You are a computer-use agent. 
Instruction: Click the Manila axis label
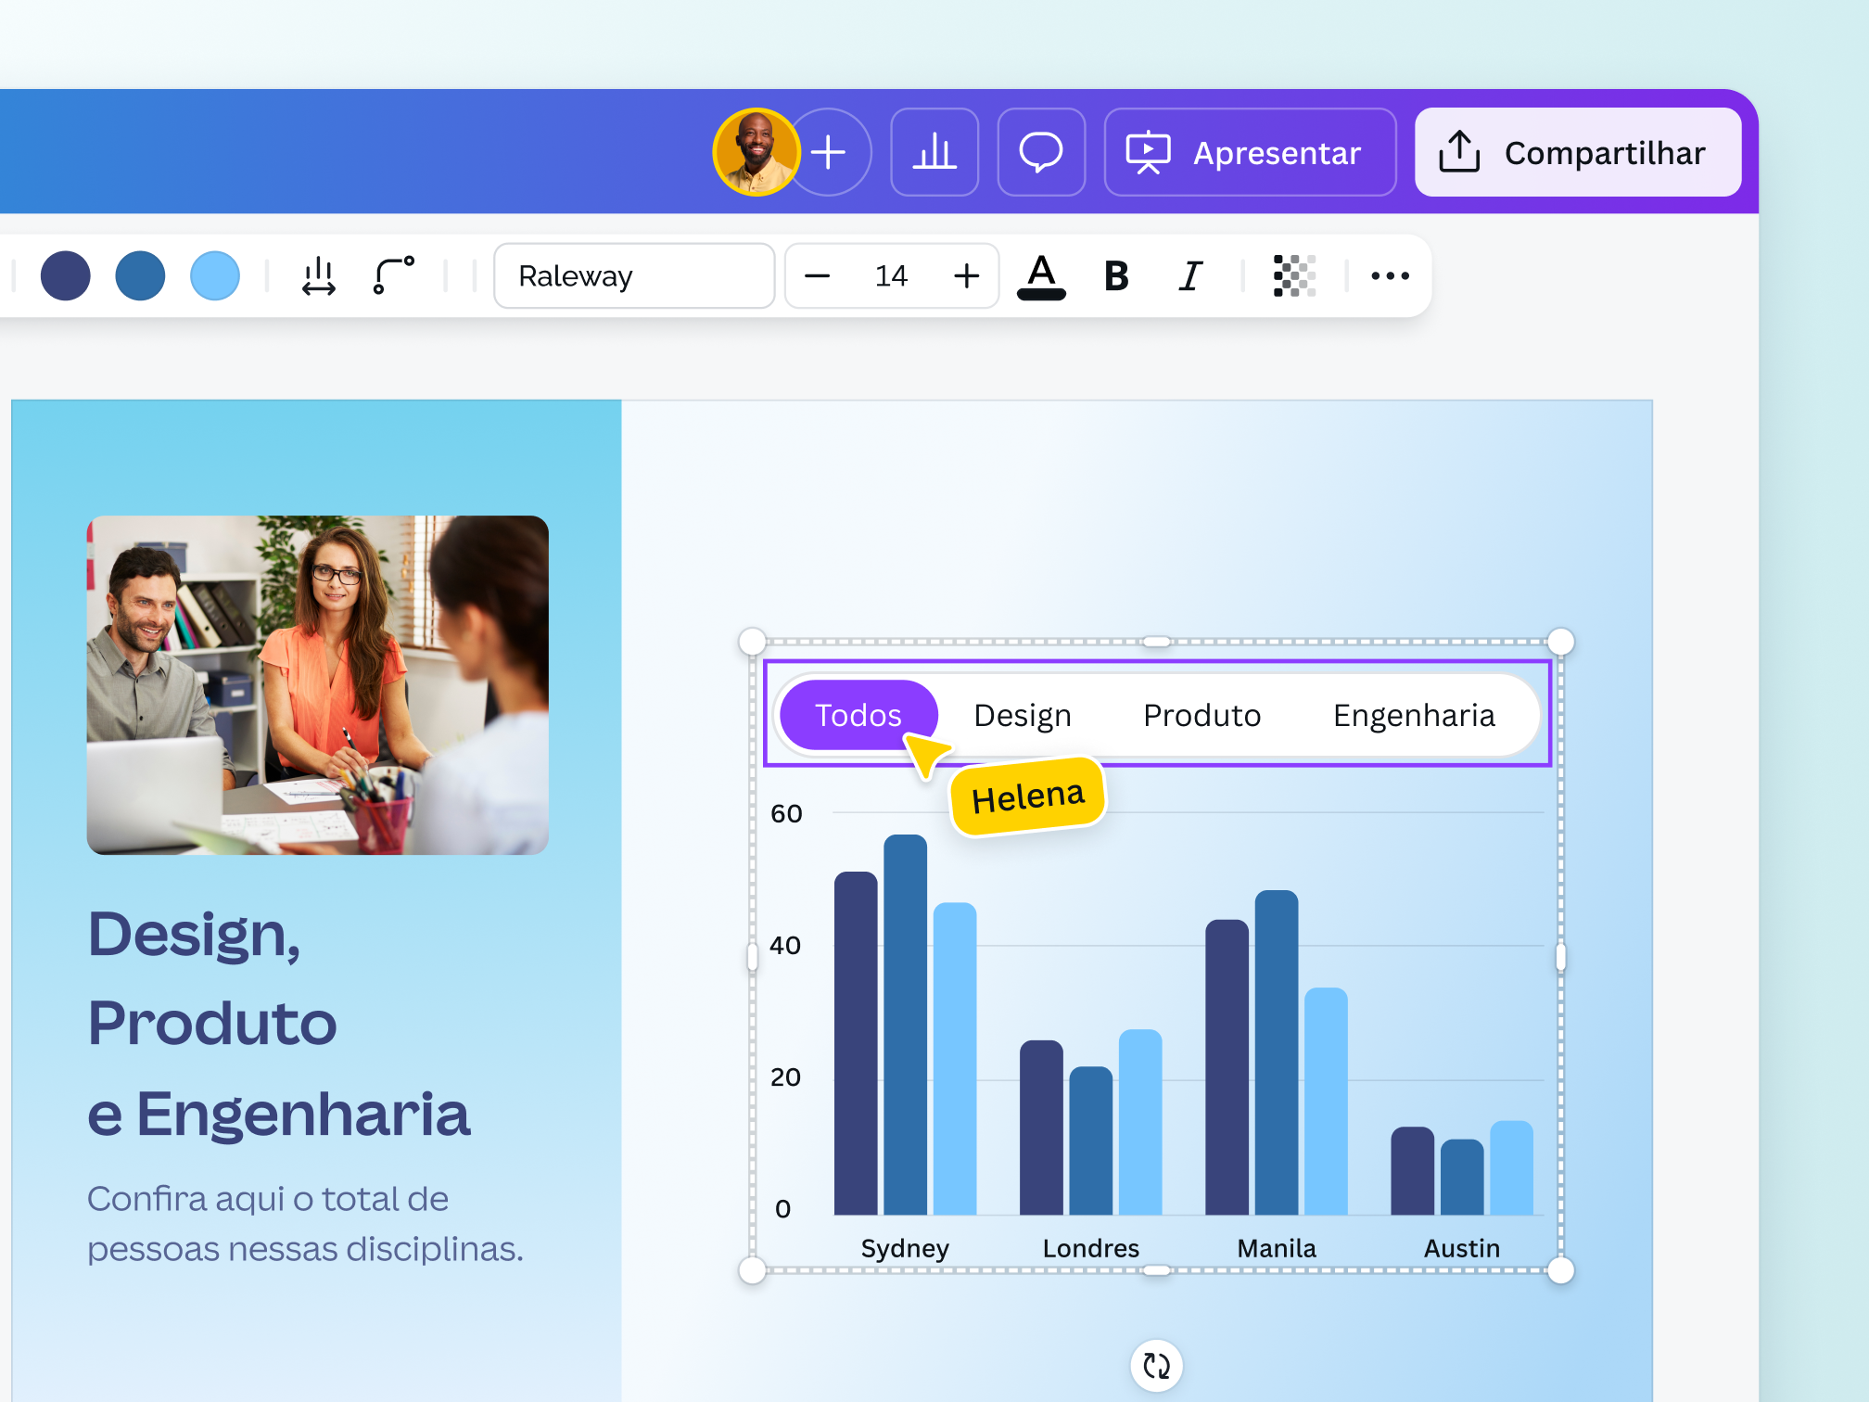tap(1277, 1248)
